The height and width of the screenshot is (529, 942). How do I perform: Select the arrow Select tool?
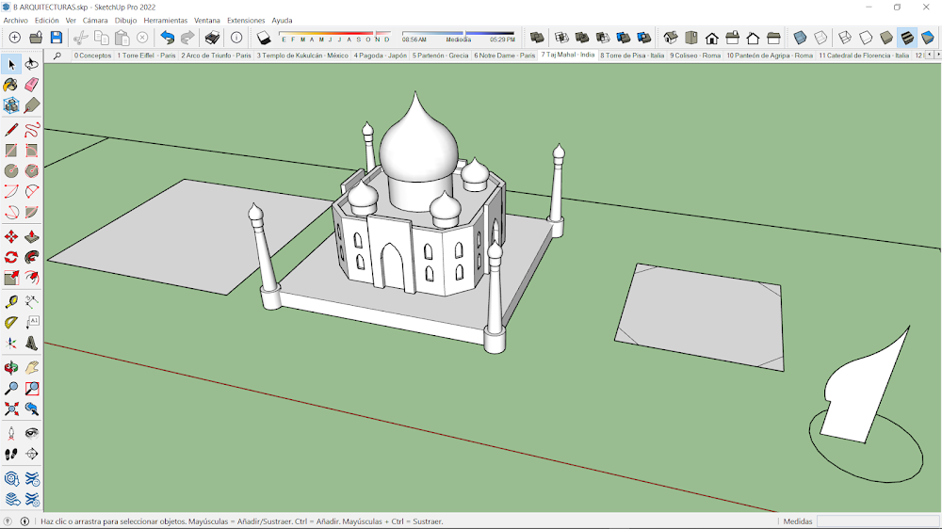pyautogui.click(x=11, y=64)
